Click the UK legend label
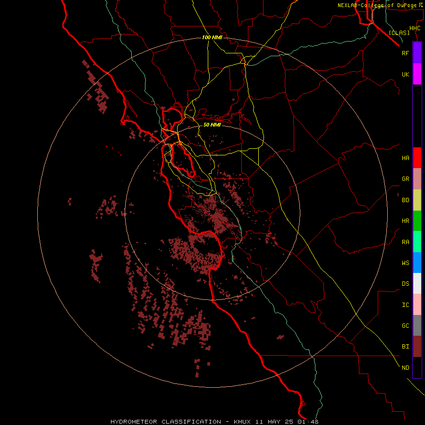 coord(405,74)
